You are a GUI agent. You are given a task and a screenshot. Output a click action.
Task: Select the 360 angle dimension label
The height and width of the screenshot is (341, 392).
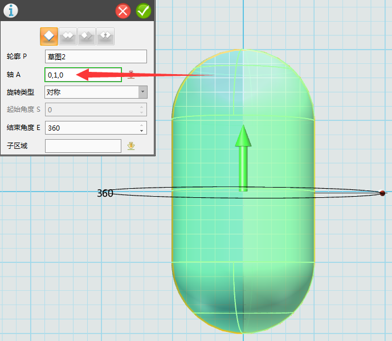pos(105,193)
